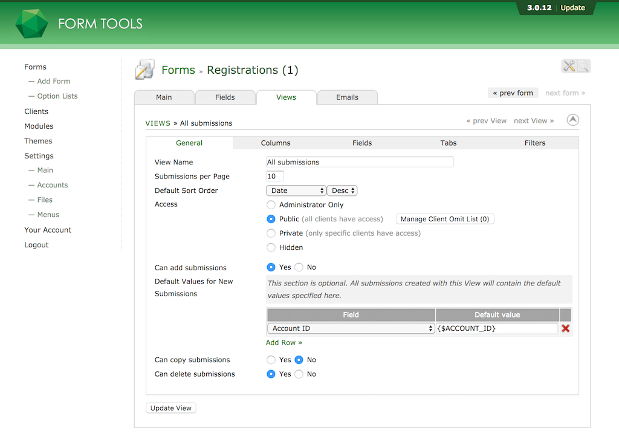Screen dimensions: 619x442
Task: Open Menus settings in sidebar
Action: (x=48, y=215)
